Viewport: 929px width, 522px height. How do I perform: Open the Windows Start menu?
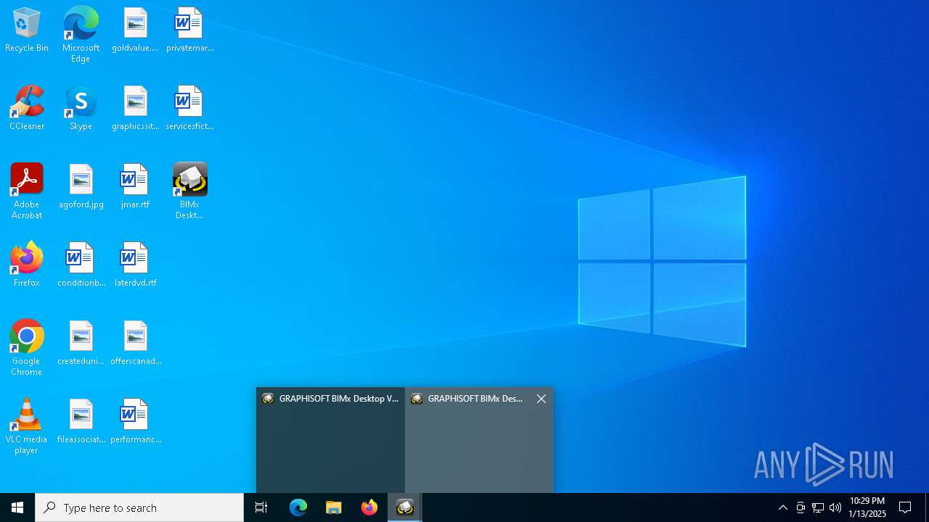(17, 507)
